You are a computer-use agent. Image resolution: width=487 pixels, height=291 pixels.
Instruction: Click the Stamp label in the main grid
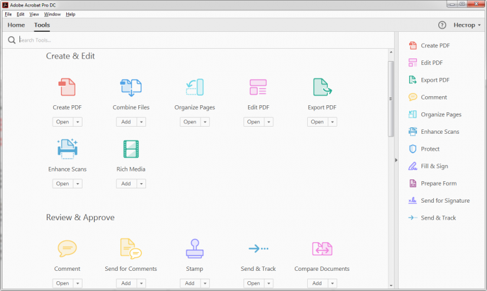pos(194,269)
